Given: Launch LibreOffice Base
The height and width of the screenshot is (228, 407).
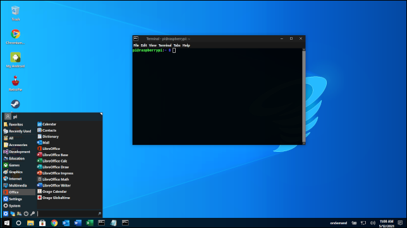Looking at the screenshot, I should (69, 155).
